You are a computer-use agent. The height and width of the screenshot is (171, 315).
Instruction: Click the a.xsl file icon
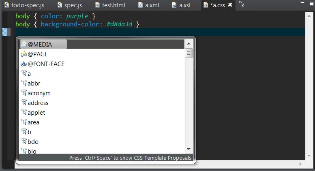(x=174, y=5)
